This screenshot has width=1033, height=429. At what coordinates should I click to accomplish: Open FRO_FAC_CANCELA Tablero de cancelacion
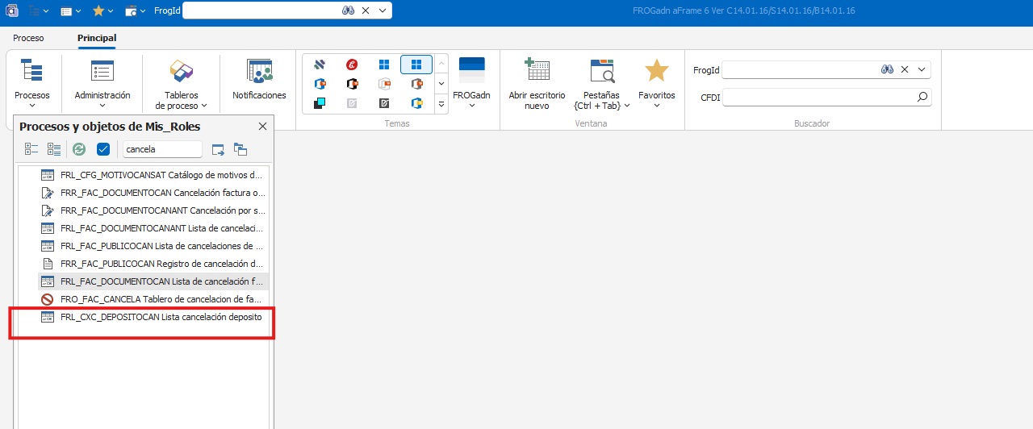161,299
